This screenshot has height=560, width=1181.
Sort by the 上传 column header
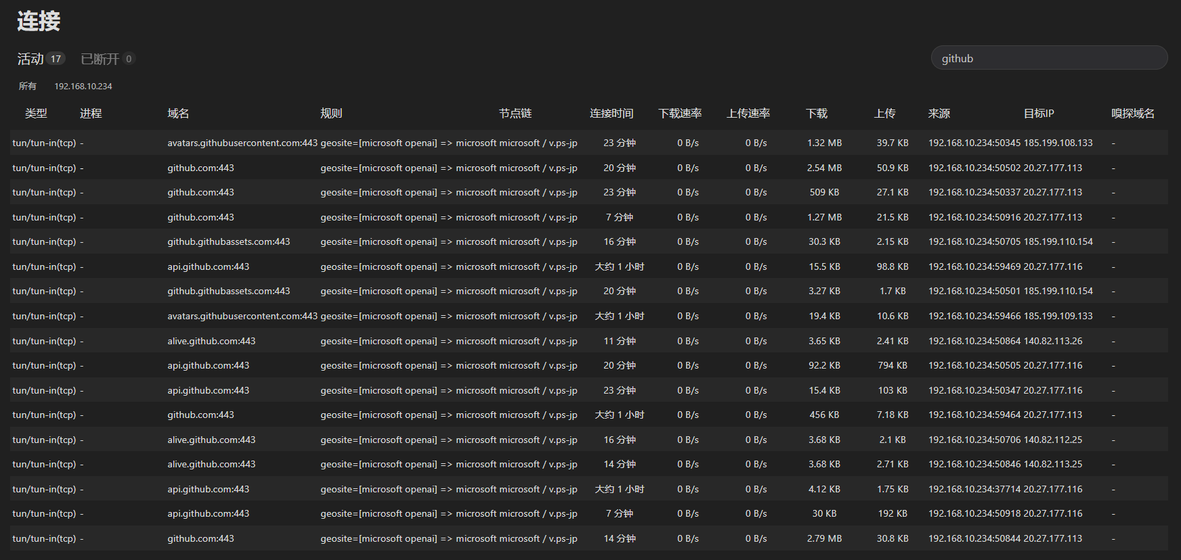[884, 114]
